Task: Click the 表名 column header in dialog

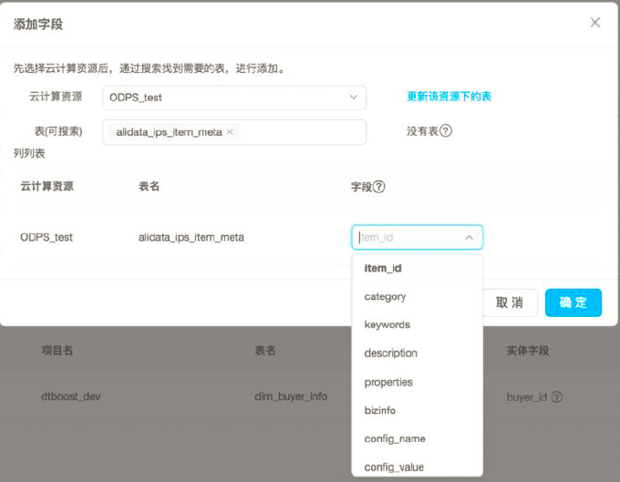Action: (x=149, y=186)
